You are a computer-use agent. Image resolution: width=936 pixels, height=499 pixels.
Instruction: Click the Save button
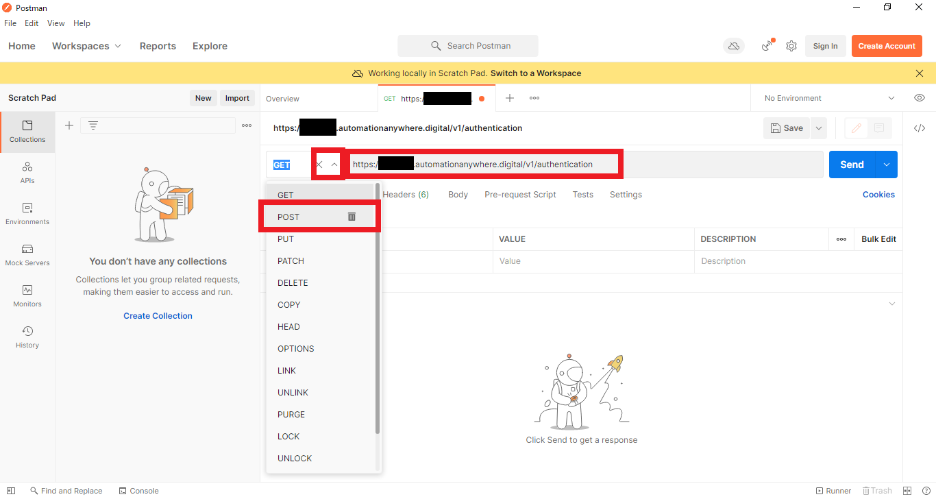pos(787,128)
